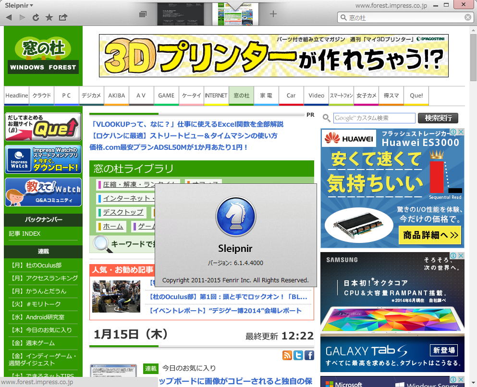Click Impress Watch smartphone app banner
Screen dimensions: 477x387
coord(43,159)
